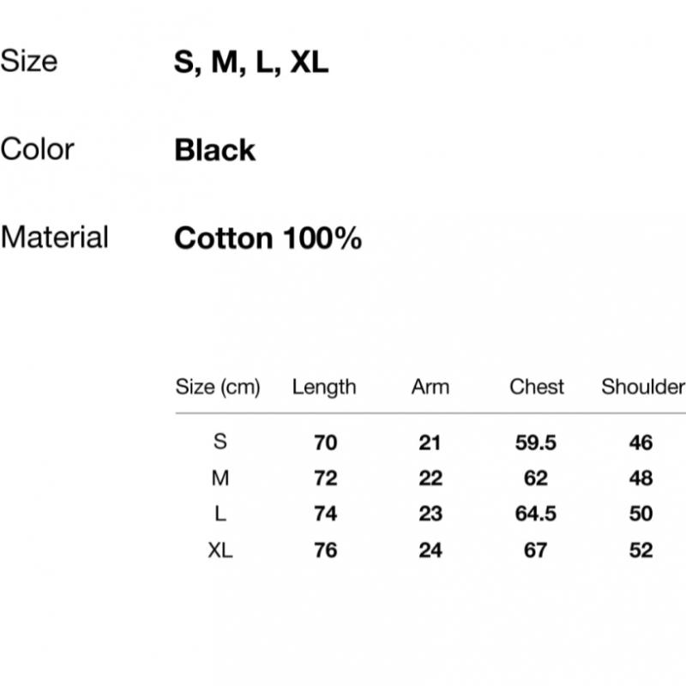This screenshot has width=686, height=686.
Task: Select the "Cotton 100%" material text
Action: pos(268,238)
